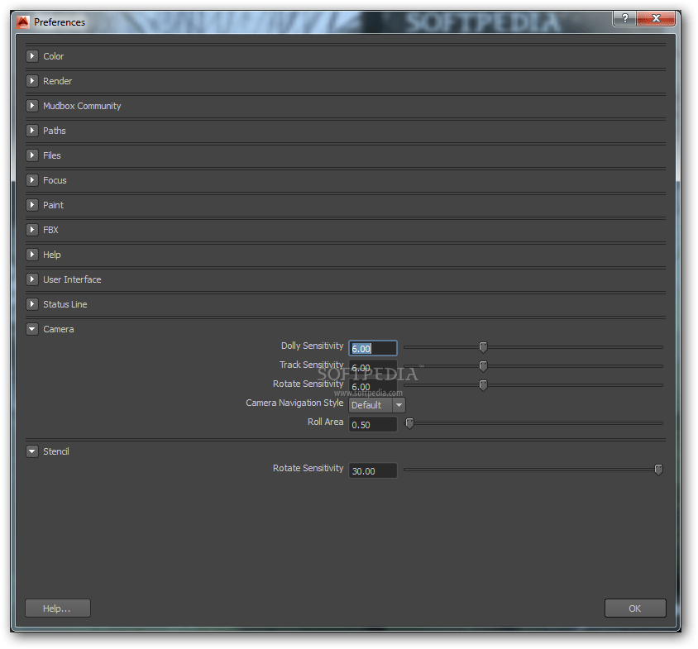Expand the Paths section arrow
The image size is (698, 649).
[x=32, y=131]
